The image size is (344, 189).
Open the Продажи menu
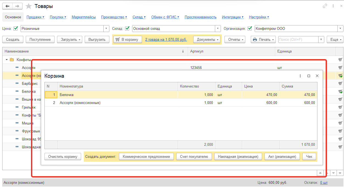coord(35,17)
